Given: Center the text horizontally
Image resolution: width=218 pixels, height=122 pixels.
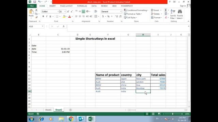Looking at the screenshot, I should [80, 16].
